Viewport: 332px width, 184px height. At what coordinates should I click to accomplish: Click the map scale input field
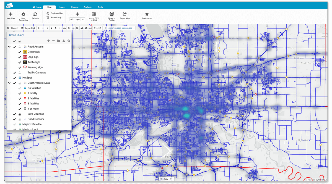click(97, 28)
